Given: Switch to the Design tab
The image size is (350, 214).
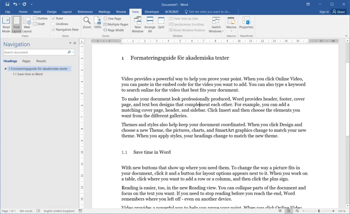Looking at the screenshot, I should pyautogui.click(x=52, y=12).
